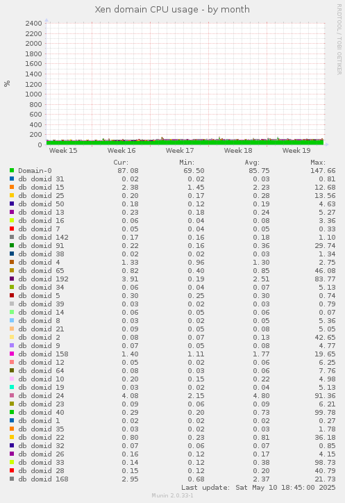Select the db domid 24 legend label

pyautogui.click(x=41, y=396)
